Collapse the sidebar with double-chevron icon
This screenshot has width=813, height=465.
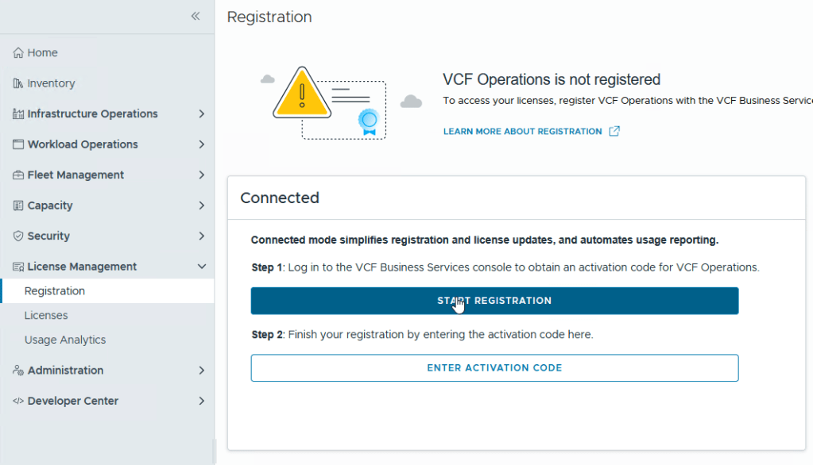point(196,16)
